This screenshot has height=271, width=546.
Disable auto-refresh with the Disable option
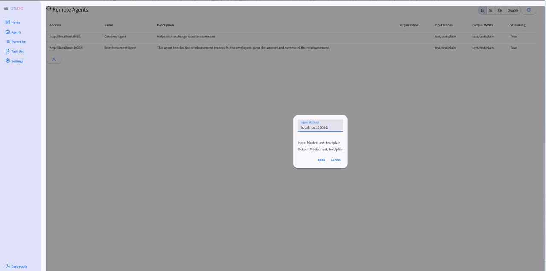pyautogui.click(x=513, y=10)
